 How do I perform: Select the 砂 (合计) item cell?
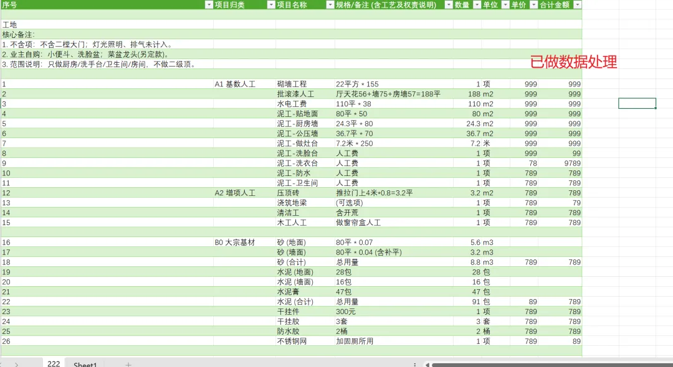[305, 262]
